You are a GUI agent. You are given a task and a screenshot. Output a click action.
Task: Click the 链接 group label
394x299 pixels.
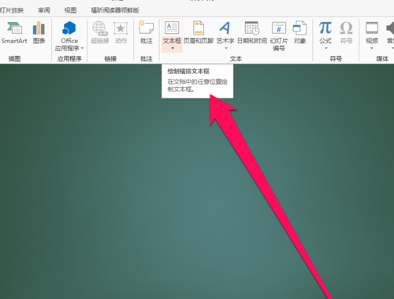point(110,59)
